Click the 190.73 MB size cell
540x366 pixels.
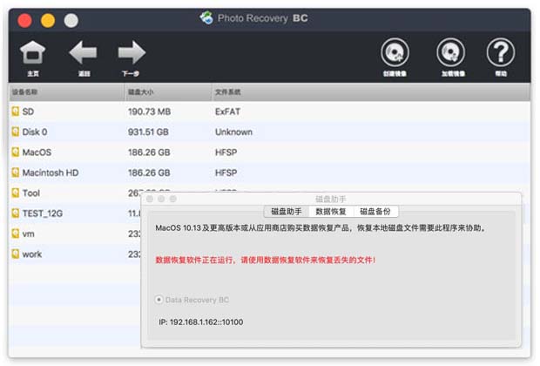tap(150, 112)
